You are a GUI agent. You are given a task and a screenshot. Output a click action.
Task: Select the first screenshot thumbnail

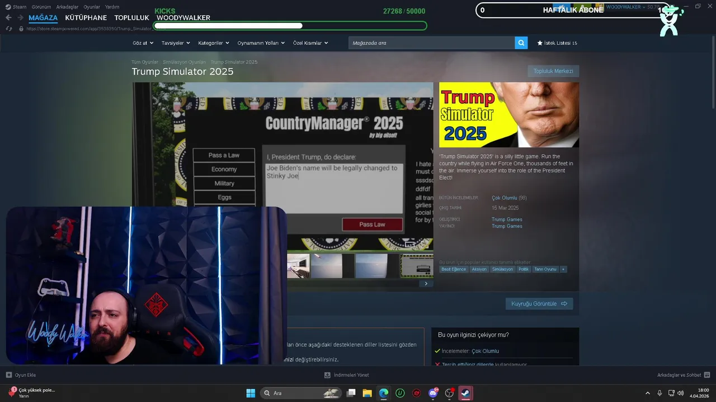point(298,266)
